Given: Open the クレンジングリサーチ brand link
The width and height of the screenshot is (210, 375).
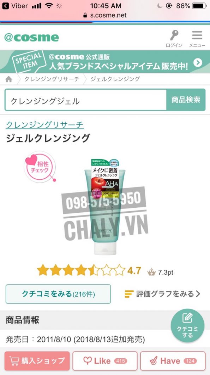Looking at the screenshot, I should [x=45, y=125].
